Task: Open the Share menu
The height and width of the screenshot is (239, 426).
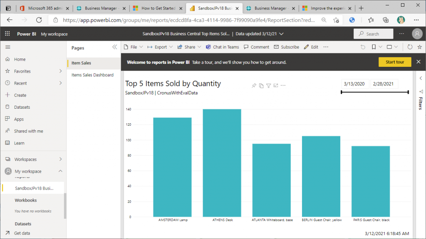Action: coord(189,47)
